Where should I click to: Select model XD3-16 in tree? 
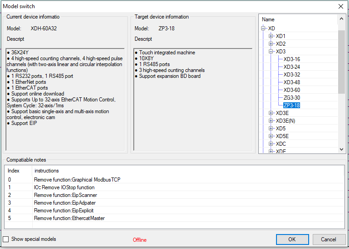[x=291, y=59]
